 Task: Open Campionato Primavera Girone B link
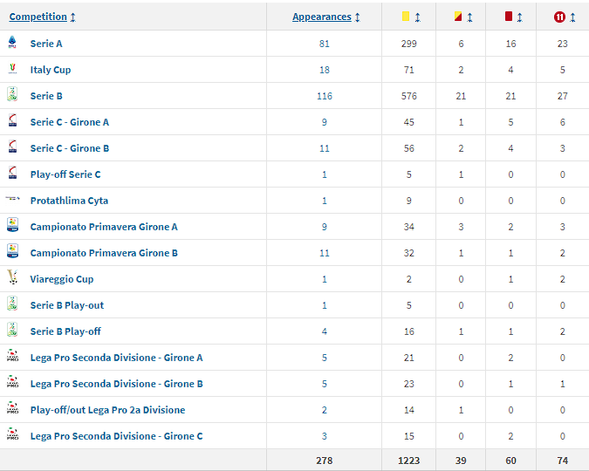104,253
